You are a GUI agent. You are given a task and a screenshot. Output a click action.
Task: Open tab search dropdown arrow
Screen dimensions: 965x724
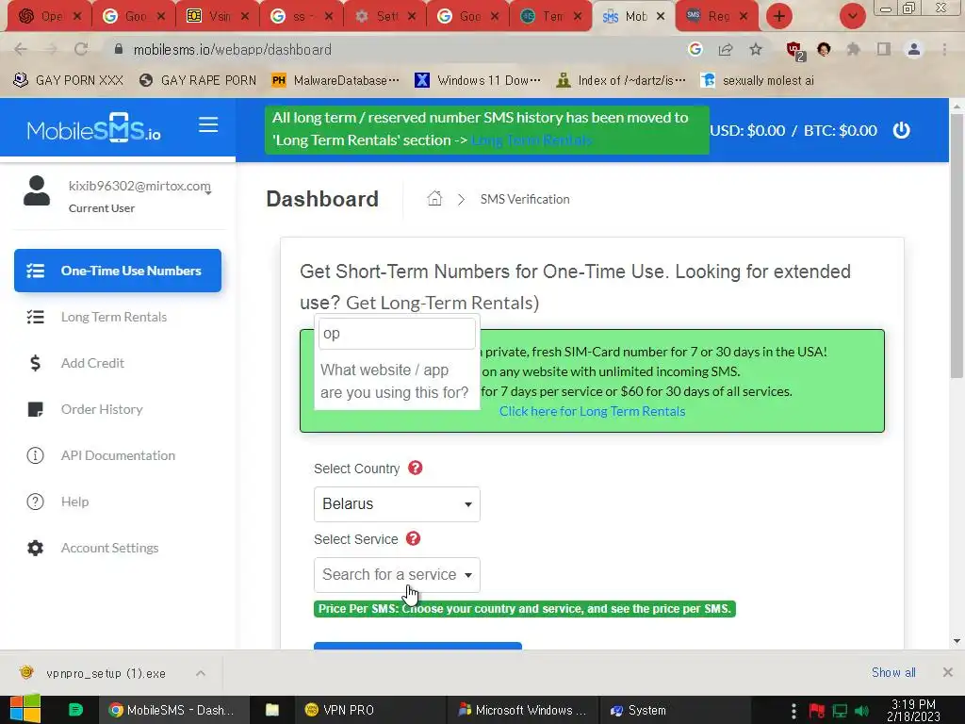852,16
